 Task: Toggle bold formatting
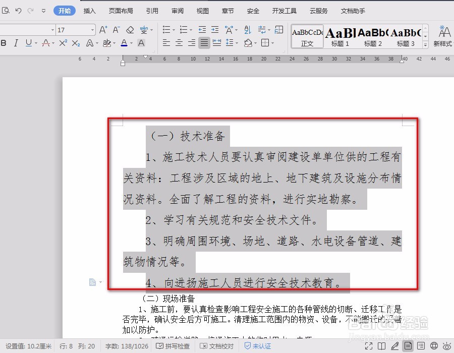click(x=4, y=43)
